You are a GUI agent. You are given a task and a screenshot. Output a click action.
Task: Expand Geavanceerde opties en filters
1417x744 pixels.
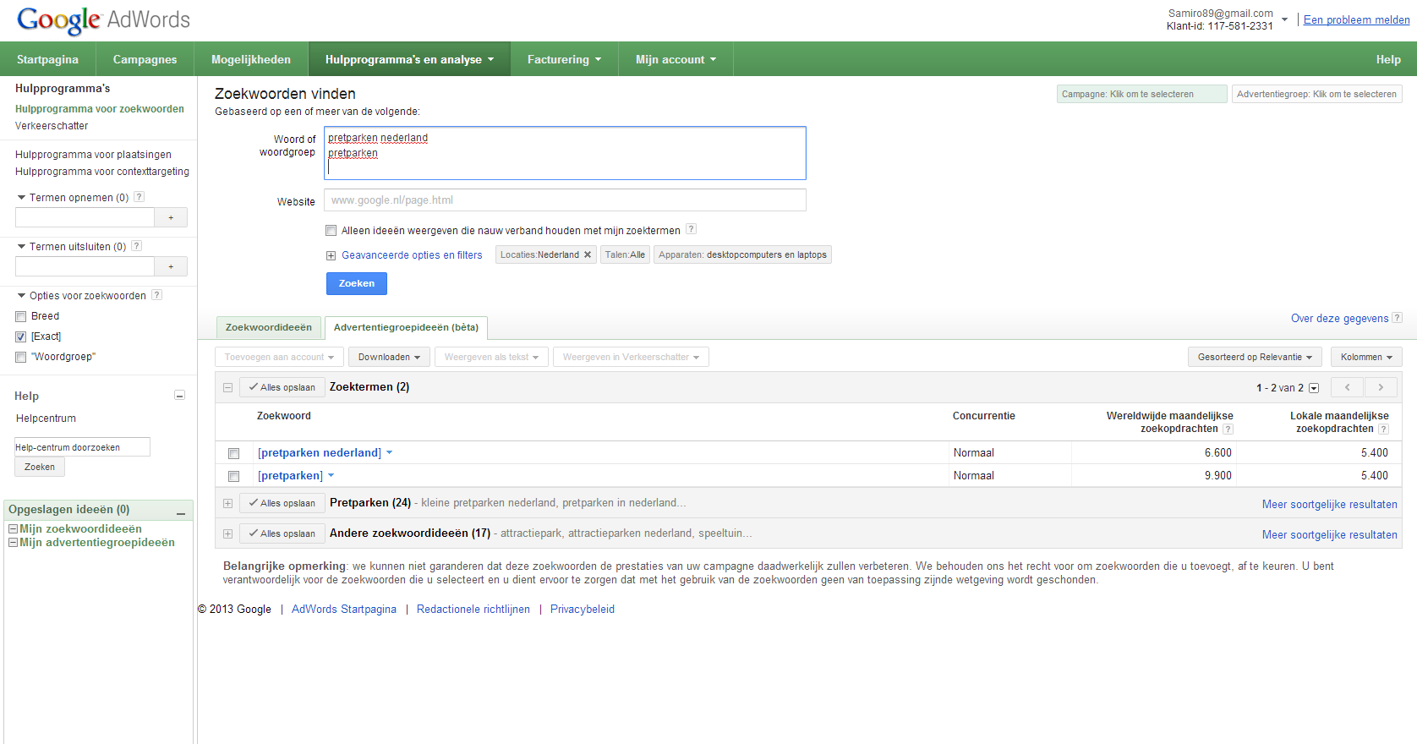[331, 255]
